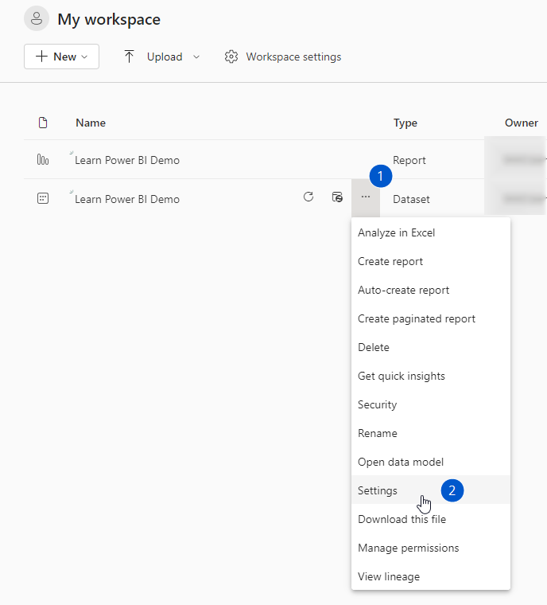Open dataset Settings from menu
This screenshot has width=547, height=605.
point(431,490)
